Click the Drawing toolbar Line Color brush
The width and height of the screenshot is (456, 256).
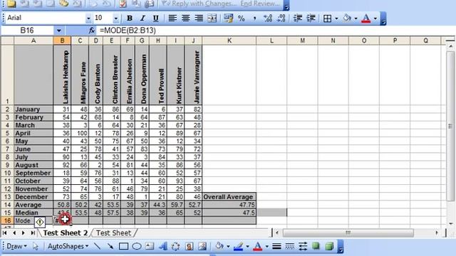click(x=238, y=247)
